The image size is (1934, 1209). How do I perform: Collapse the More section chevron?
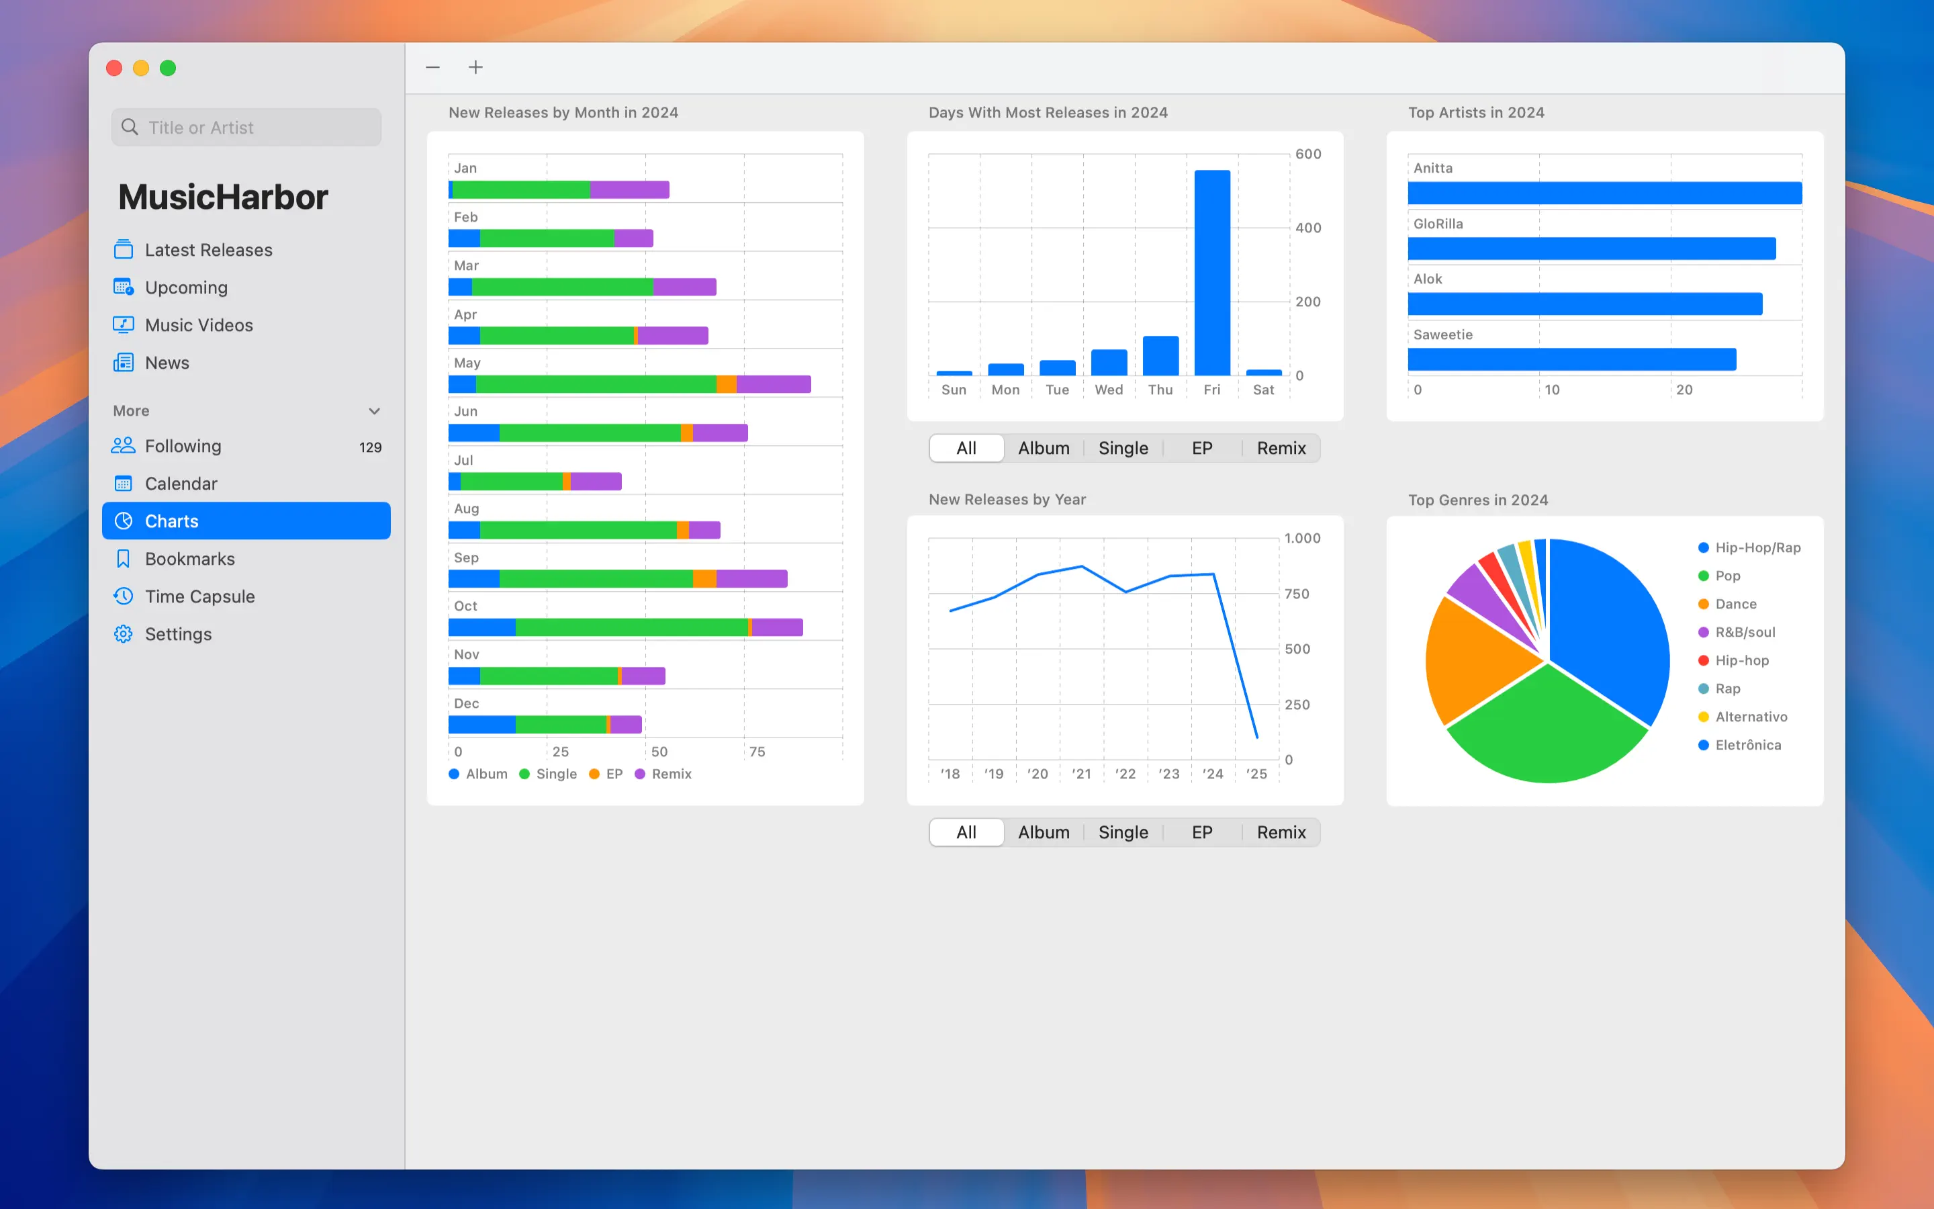[x=374, y=411]
